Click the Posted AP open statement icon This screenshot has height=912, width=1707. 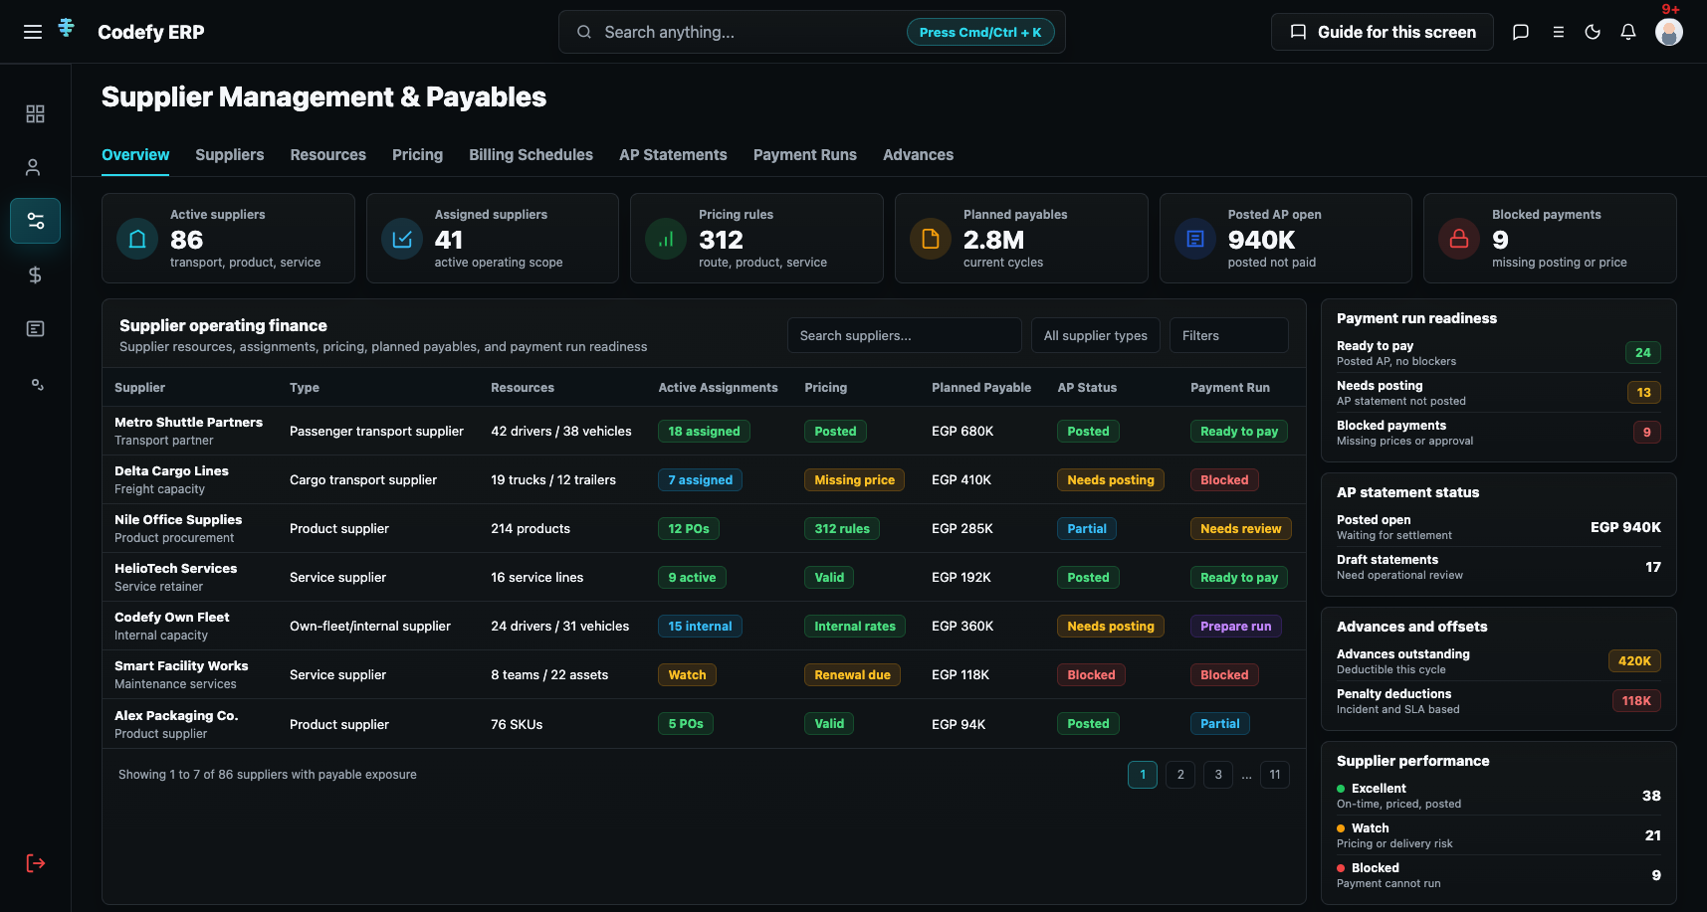pos(1195,239)
